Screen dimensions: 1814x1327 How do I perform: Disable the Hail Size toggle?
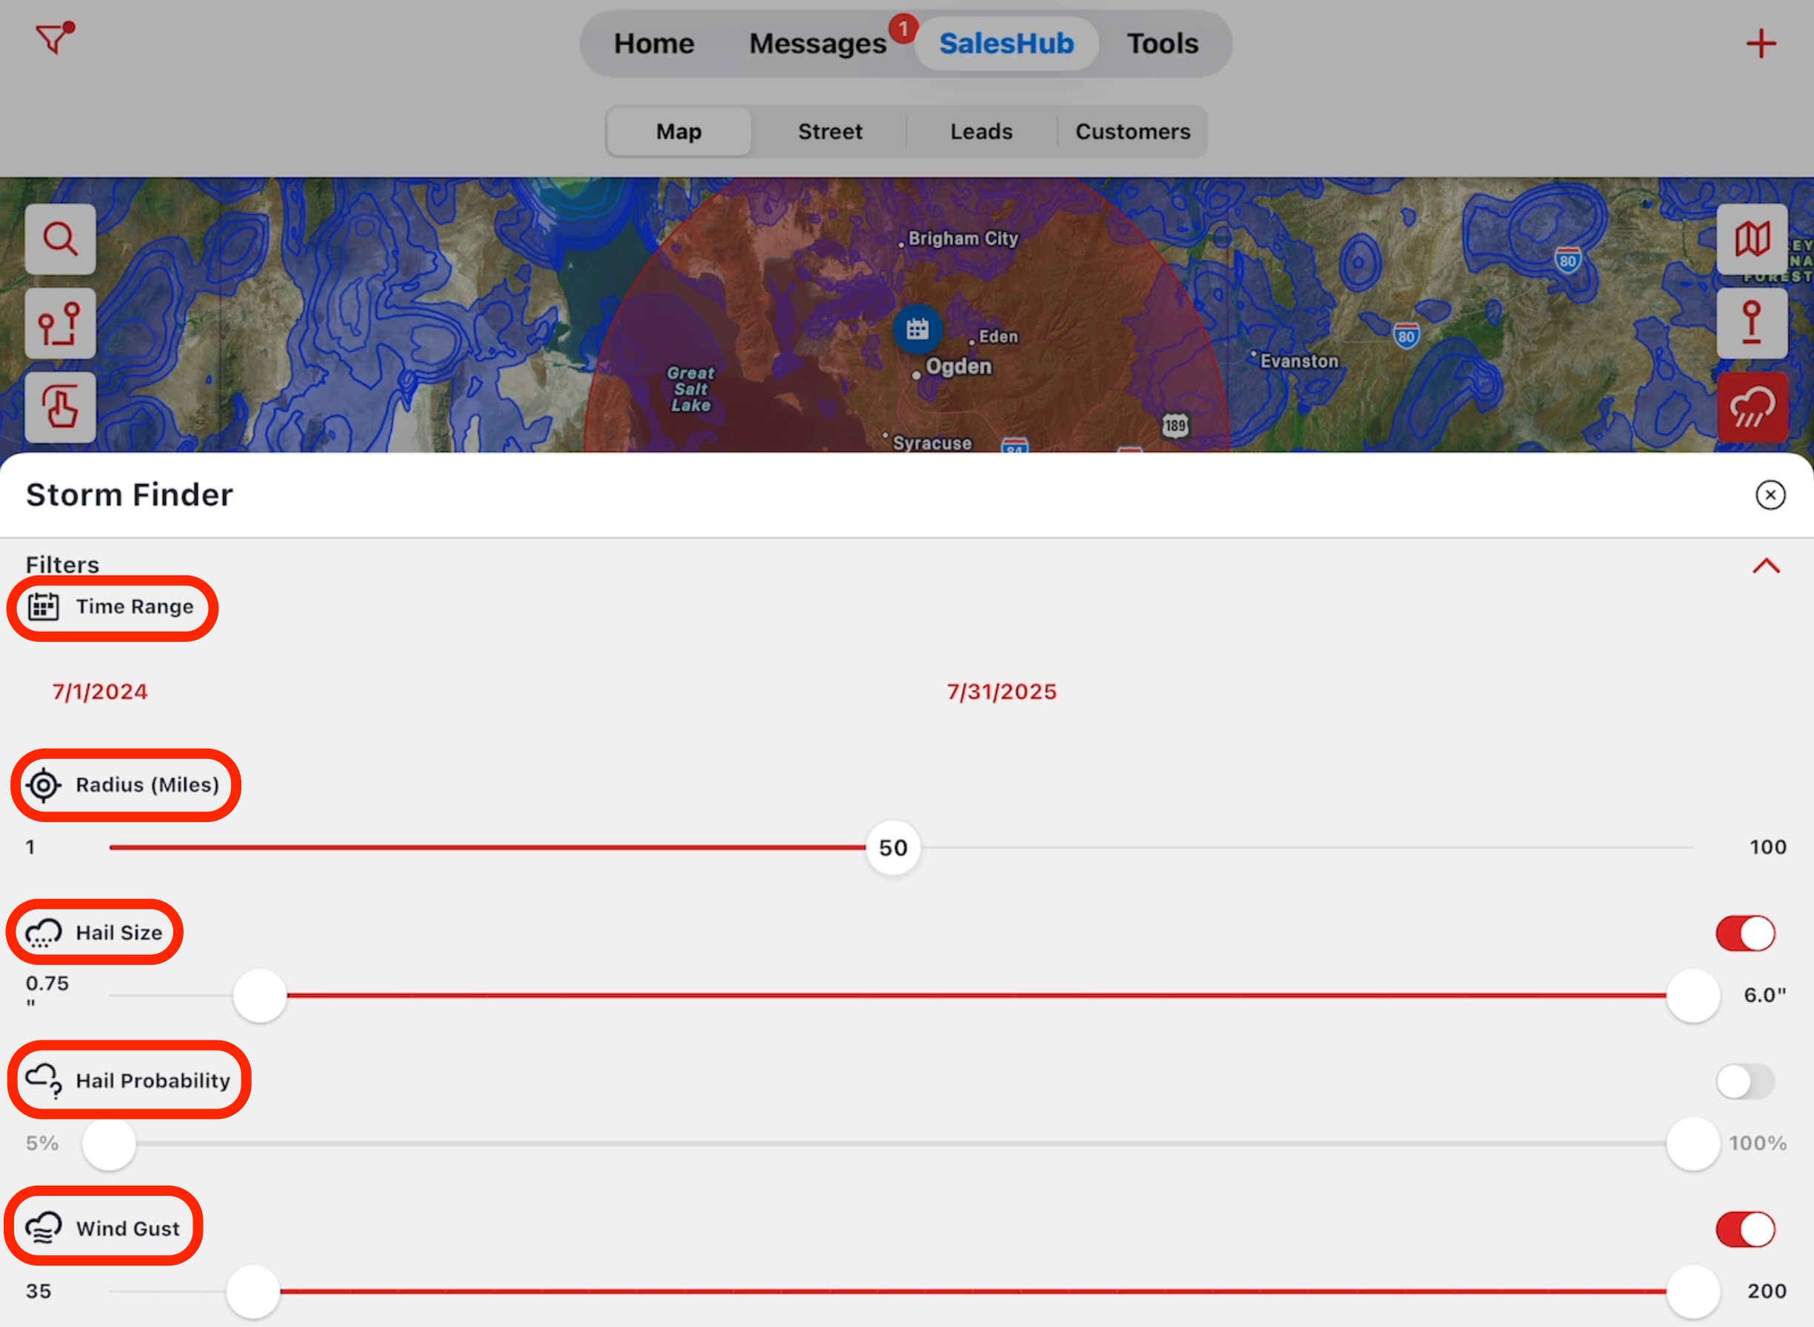[x=1745, y=933]
